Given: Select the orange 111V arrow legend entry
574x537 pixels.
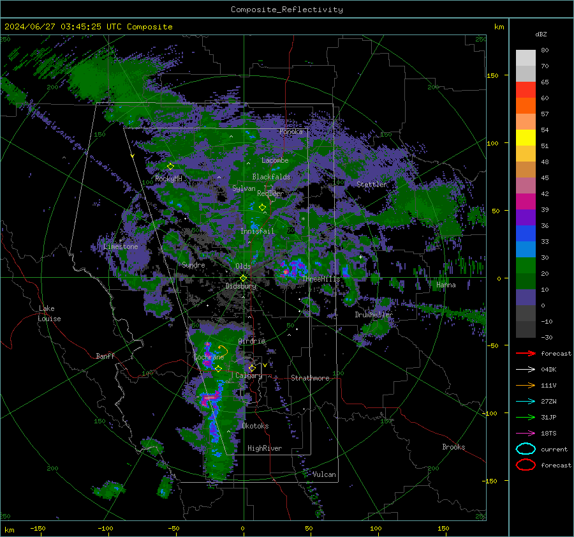Looking at the screenshot, I should 526,385.
